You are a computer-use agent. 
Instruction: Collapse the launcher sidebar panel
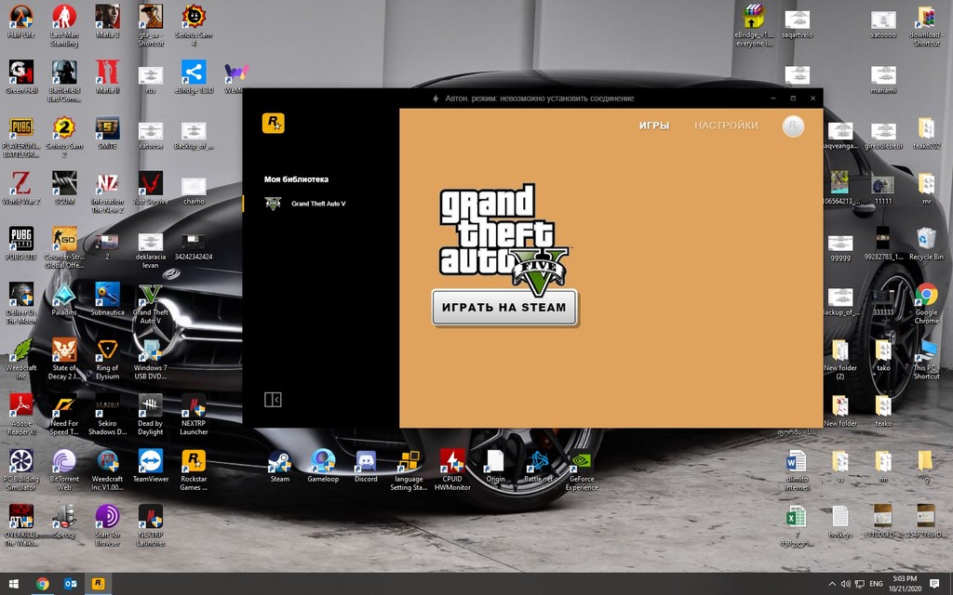[x=273, y=400]
